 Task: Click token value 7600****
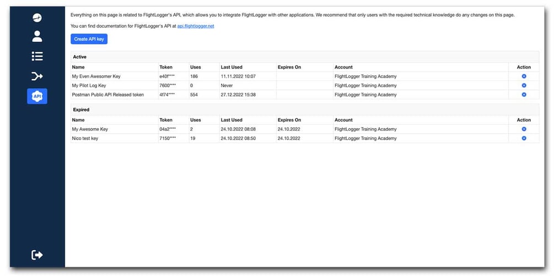tap(168, 86)
